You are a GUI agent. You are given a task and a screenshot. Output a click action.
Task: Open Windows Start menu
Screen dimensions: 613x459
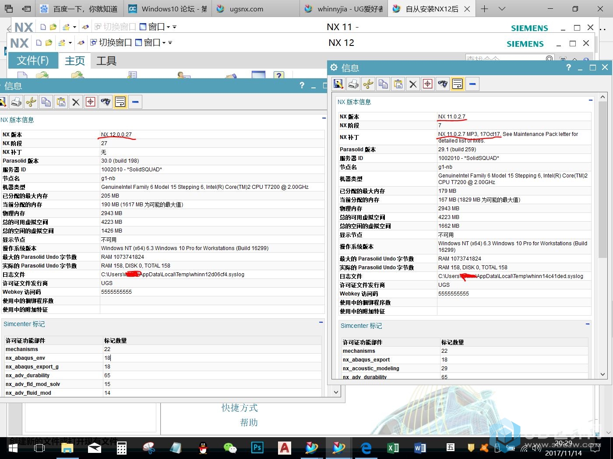click(x=13, y=448)
